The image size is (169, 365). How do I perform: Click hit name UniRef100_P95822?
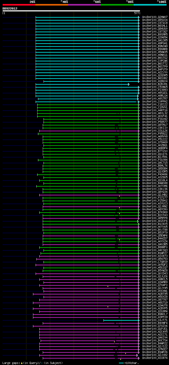coord(155,133)
